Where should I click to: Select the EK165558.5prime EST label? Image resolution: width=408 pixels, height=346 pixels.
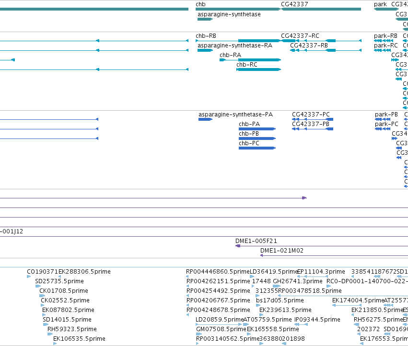pos(273,329)
